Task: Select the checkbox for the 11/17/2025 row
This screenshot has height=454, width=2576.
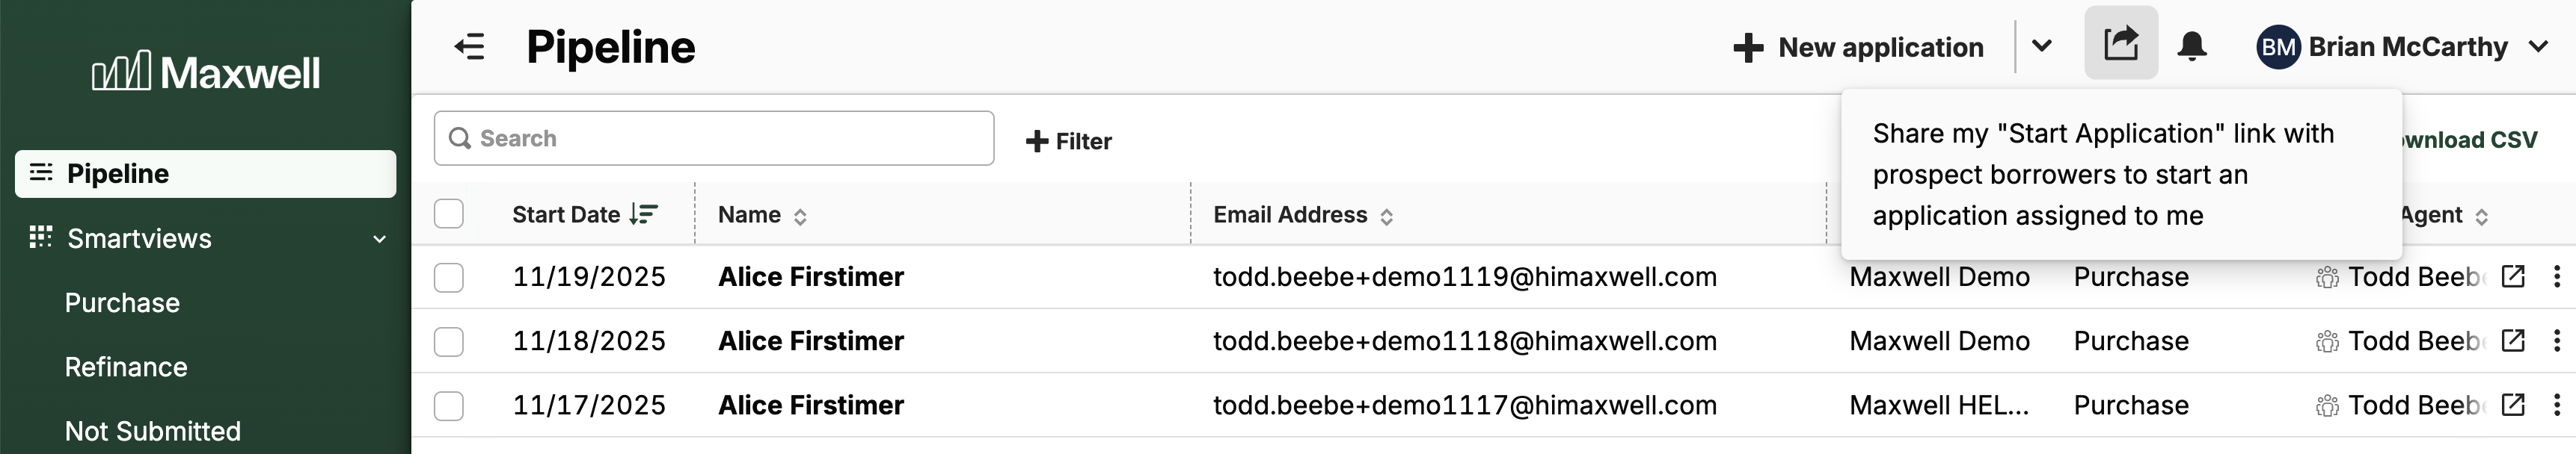Action: click(449, 406)
